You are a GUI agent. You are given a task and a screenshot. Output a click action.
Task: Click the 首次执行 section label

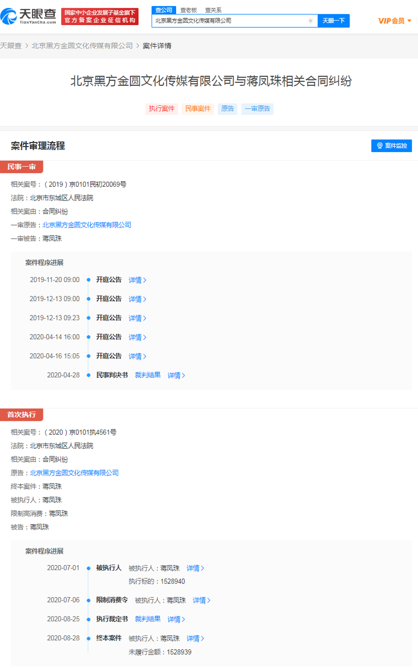(21, 415)
